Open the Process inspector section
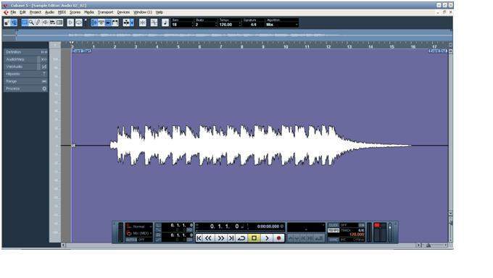Screen dimensions: 493x278 (26, 88)
